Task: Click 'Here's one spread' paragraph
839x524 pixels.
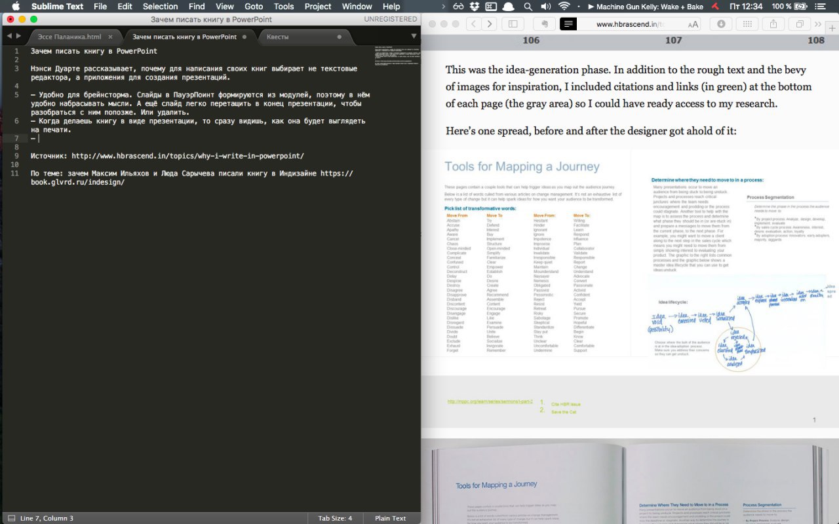Action: pos(591,131)
